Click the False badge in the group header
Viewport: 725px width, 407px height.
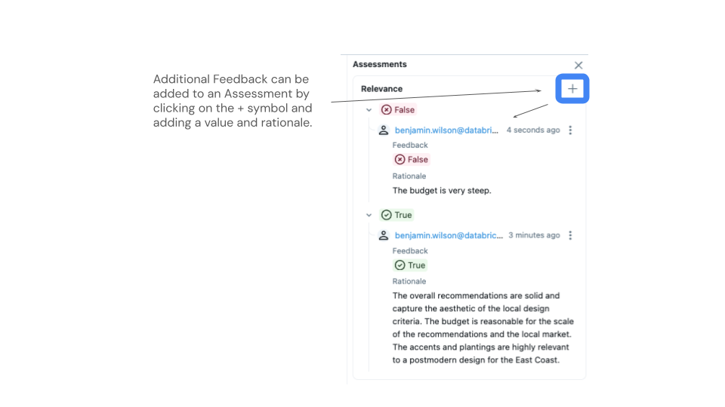398,110
